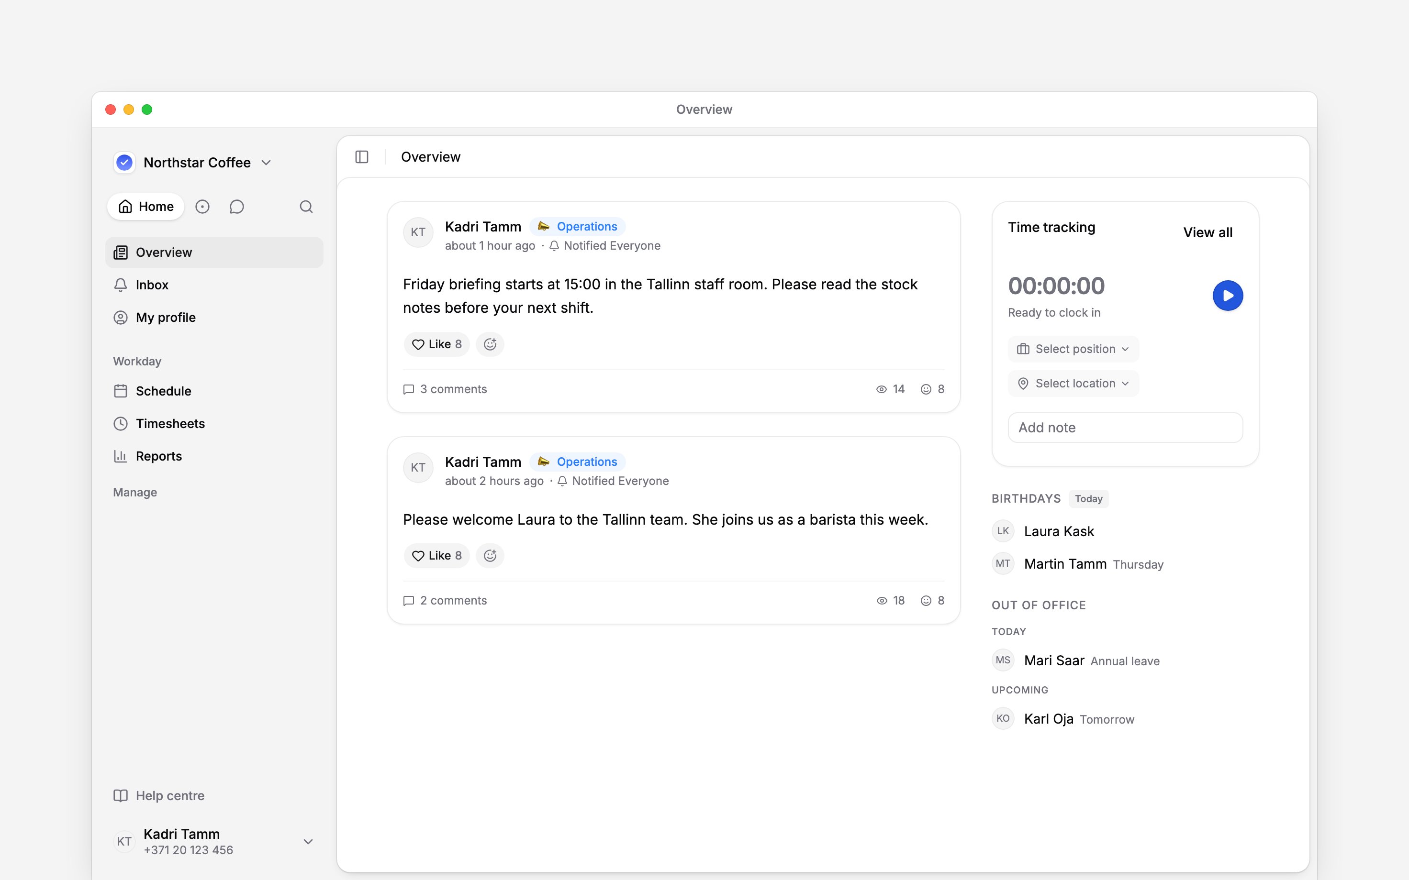The width and height of the screenshot is (1409, 880).
Task: Open view count 18 on Laura welcome post
Action: (890, 601)
